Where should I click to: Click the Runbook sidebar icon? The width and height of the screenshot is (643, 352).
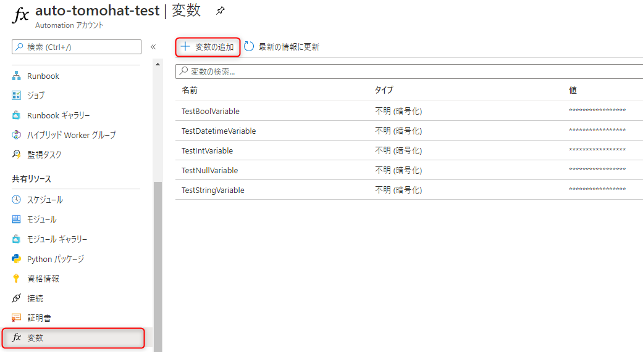tap(17, 76)
